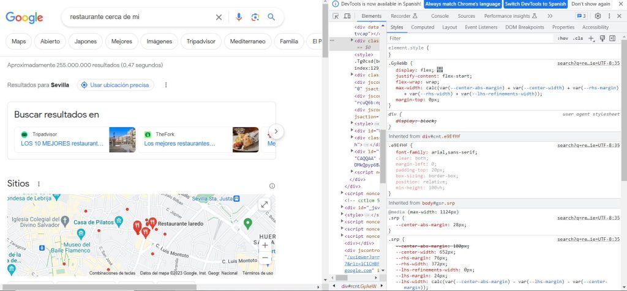This screenshot has width=627, height=291.
Task: Search by voice microphone icon
Action: pyautogui.click(x=239, y=17)
